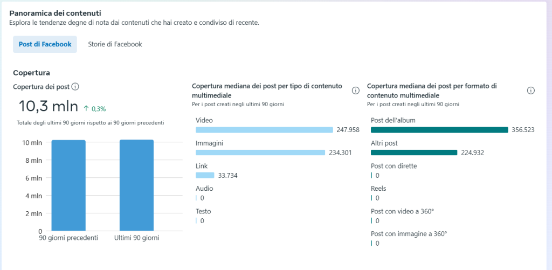Click the Ultimi 90 giorni chart bar
Viewport: 552px width, 270px height.
pyautogui.click(x=136, y=185)
